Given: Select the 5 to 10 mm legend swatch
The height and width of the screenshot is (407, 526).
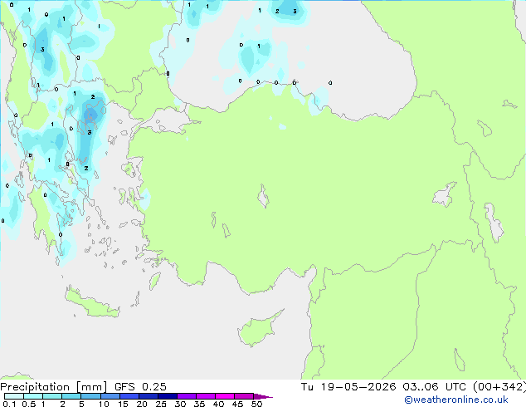Looking at the screenshot, I should click(x=90, y=396).
